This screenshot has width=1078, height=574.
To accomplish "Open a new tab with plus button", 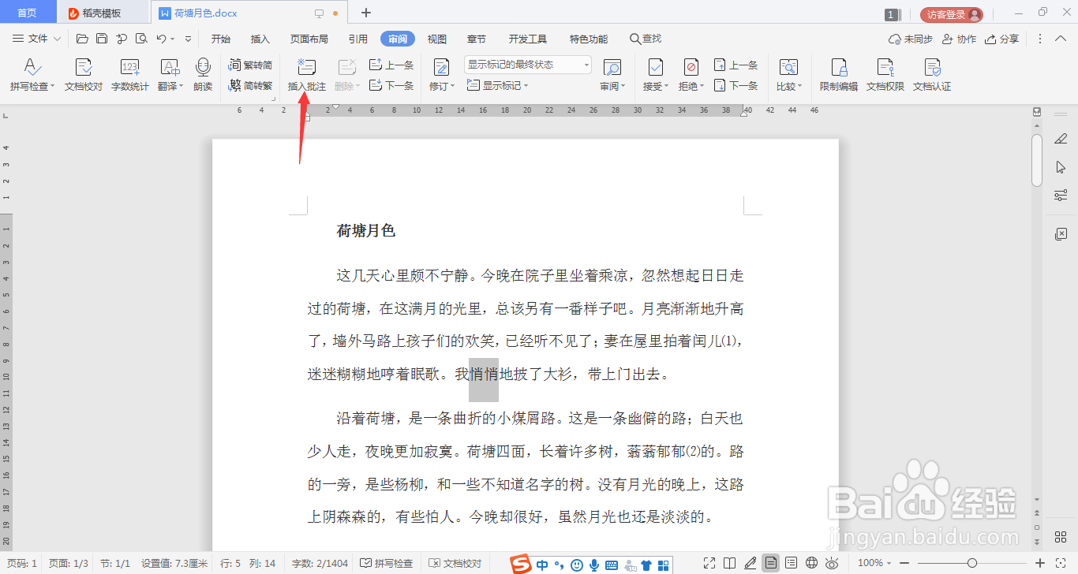I will [366, 13].
